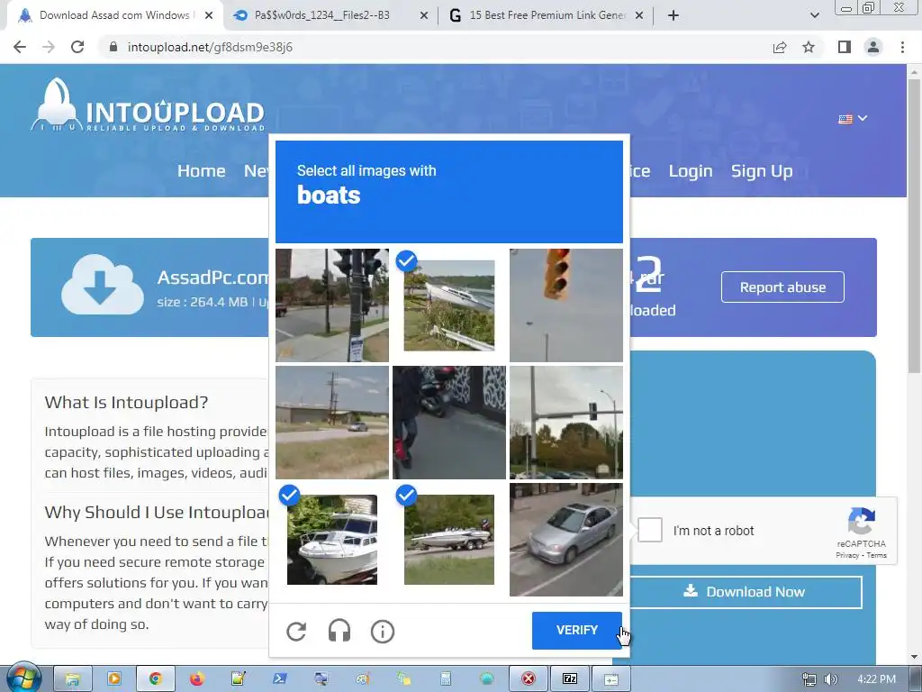Viewport: 922px width, 692px height.
Task: Deselect the boat behind the guardrail tile
Action: tap(449, 305)
